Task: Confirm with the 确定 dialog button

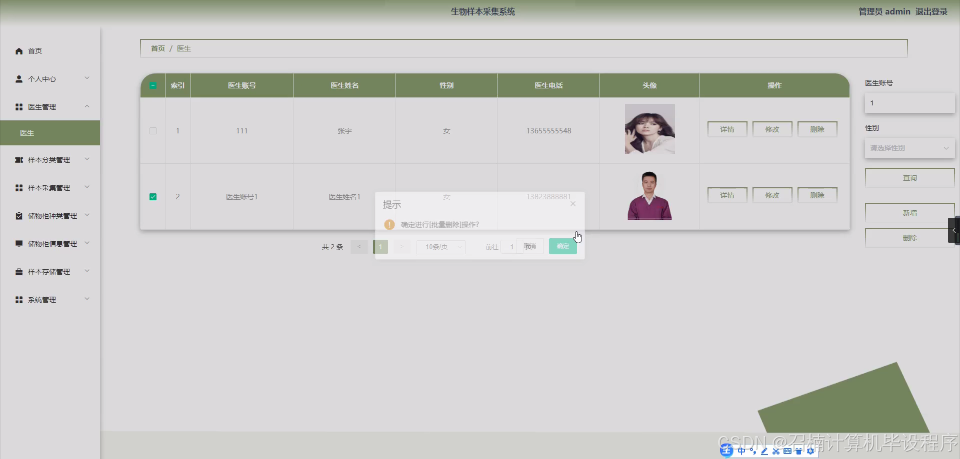Action: 563,246
